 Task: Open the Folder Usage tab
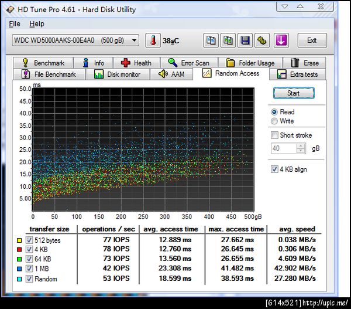[x=250, y=63]
